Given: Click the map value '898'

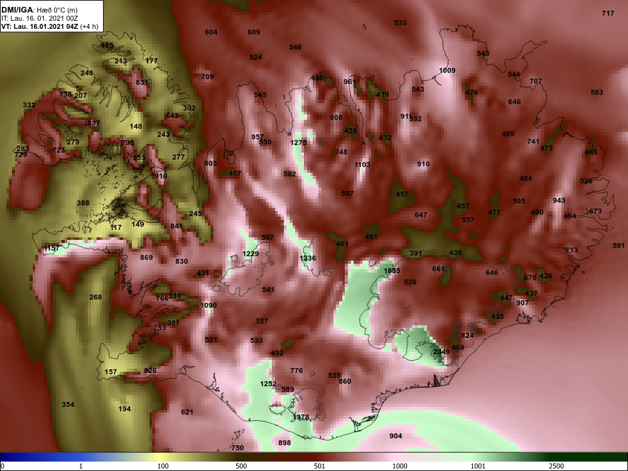Looking at the screenshot, I should point(284,443).
